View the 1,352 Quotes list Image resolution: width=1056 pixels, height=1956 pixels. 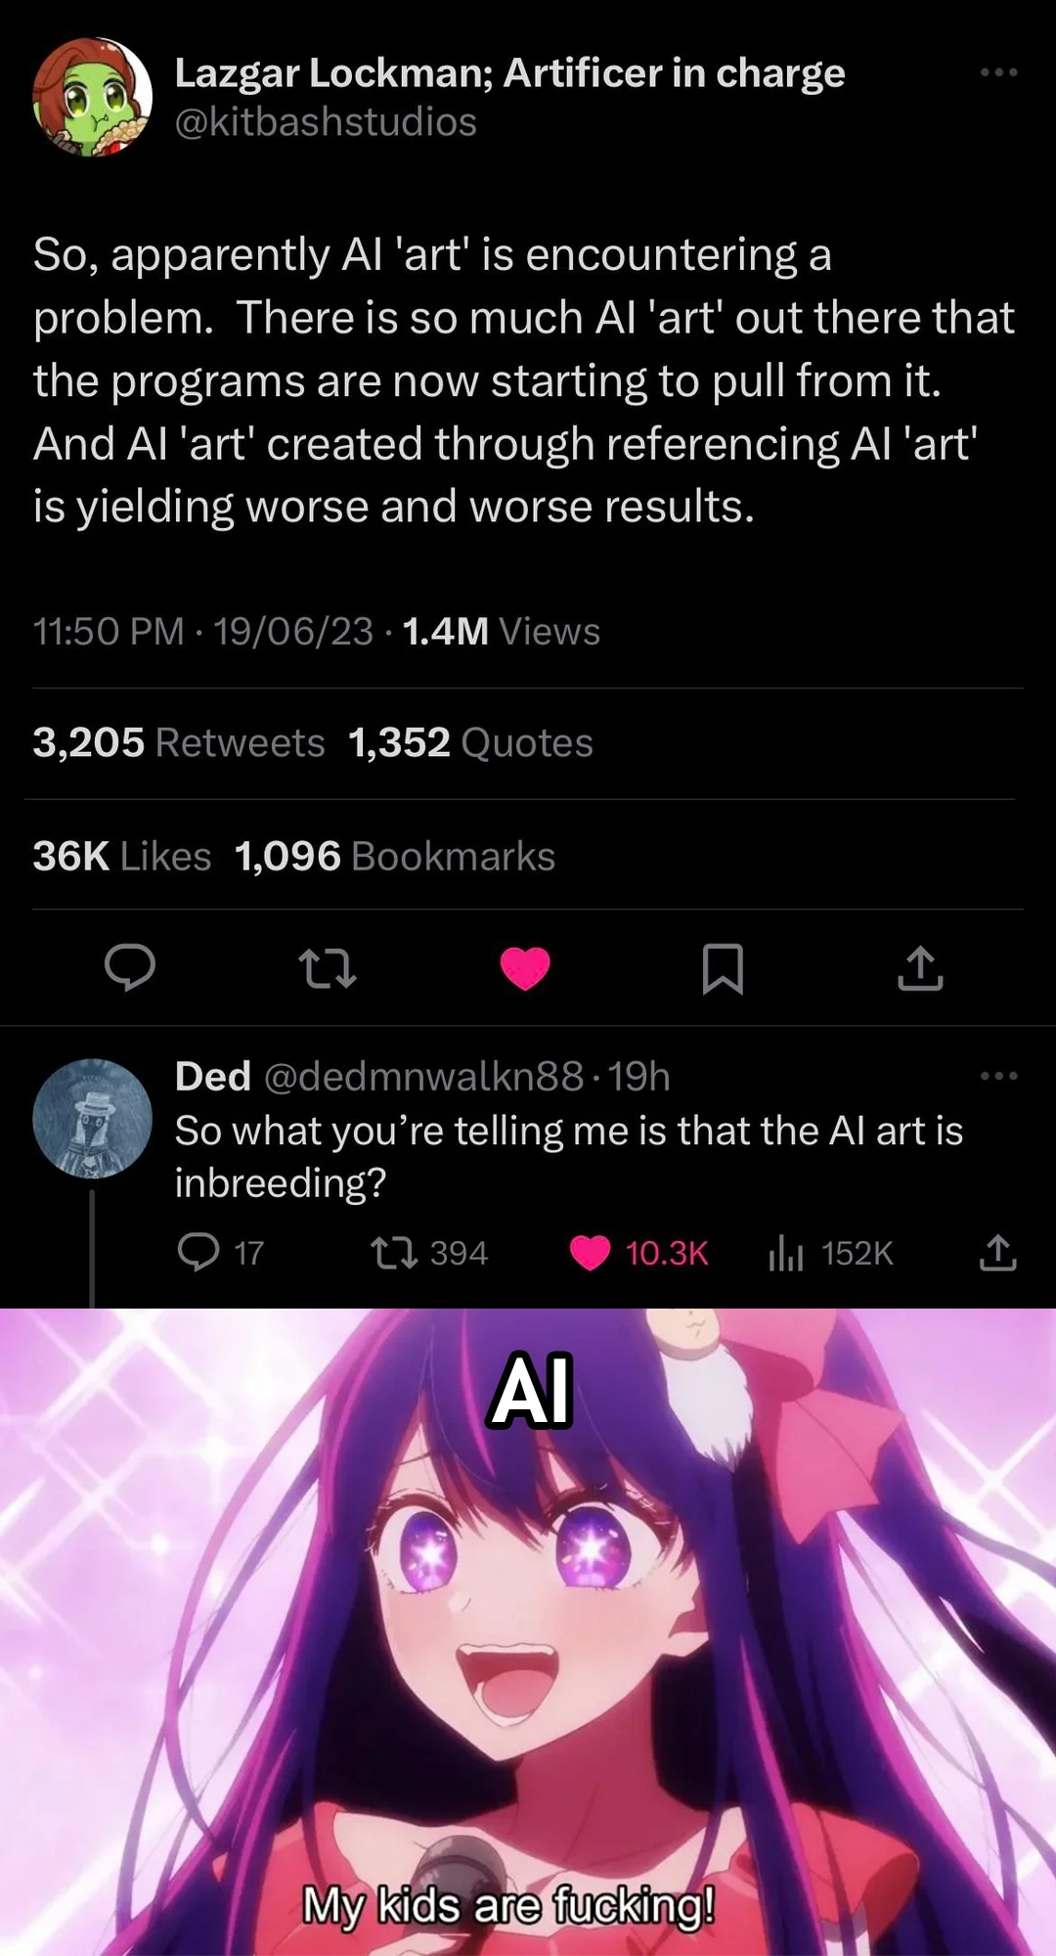tap(470, 742)
